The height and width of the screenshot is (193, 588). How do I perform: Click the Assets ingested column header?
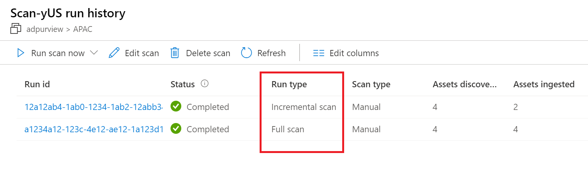coord(544,85)
